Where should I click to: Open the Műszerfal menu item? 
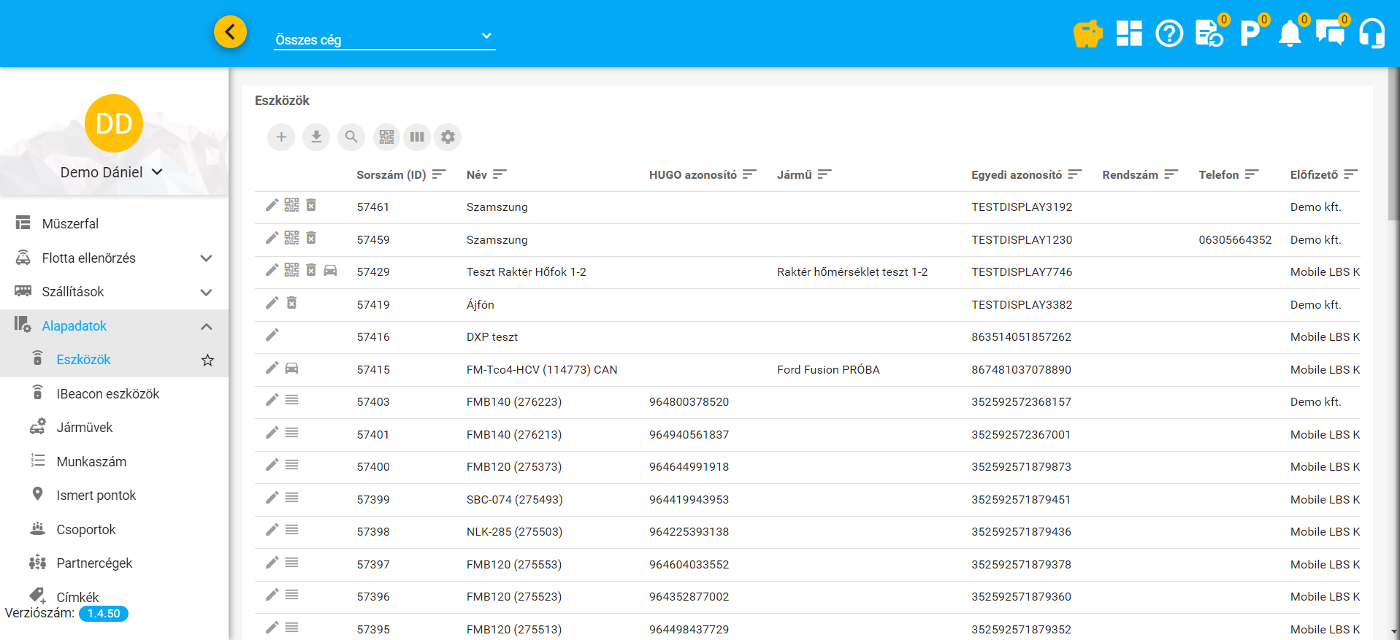pyautogui.click(x=70, y=224)
